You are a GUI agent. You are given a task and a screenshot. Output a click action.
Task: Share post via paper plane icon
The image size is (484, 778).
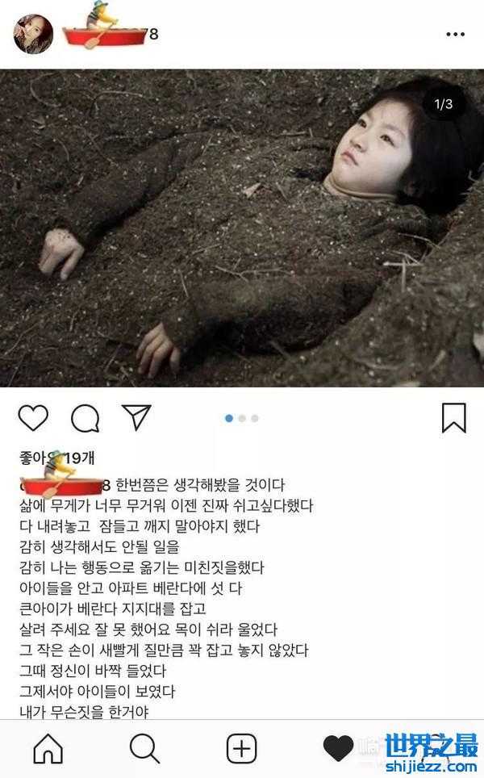[x=136, y=417]
